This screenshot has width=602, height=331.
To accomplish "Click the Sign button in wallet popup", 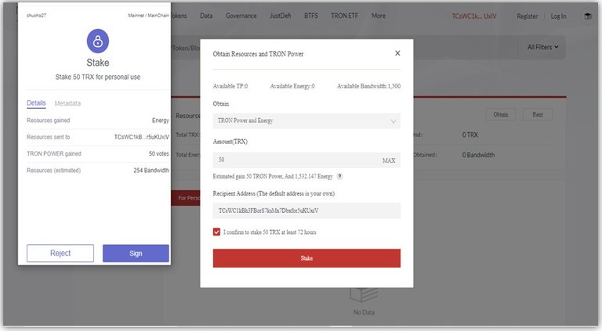I will (136, 254).
